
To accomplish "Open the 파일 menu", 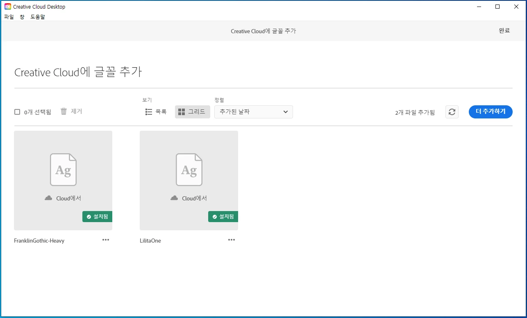I will tap(9, 17).
